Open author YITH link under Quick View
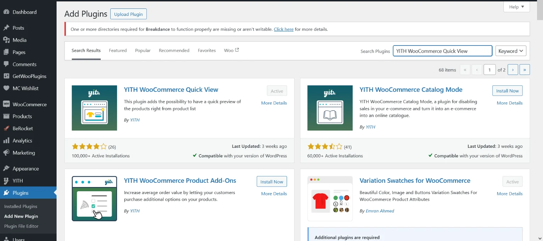 [x=135, y=120]
